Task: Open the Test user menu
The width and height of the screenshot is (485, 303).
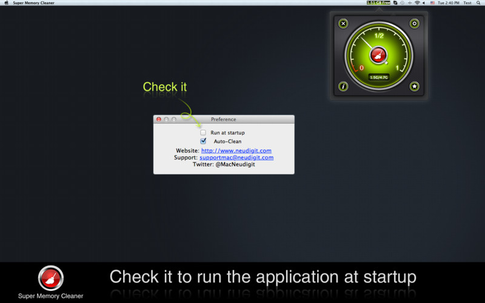Action: pyautogui.click(x=467, y=3)
